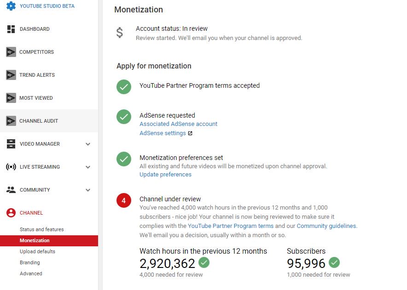Open YouTube Studio Beta

47,6
